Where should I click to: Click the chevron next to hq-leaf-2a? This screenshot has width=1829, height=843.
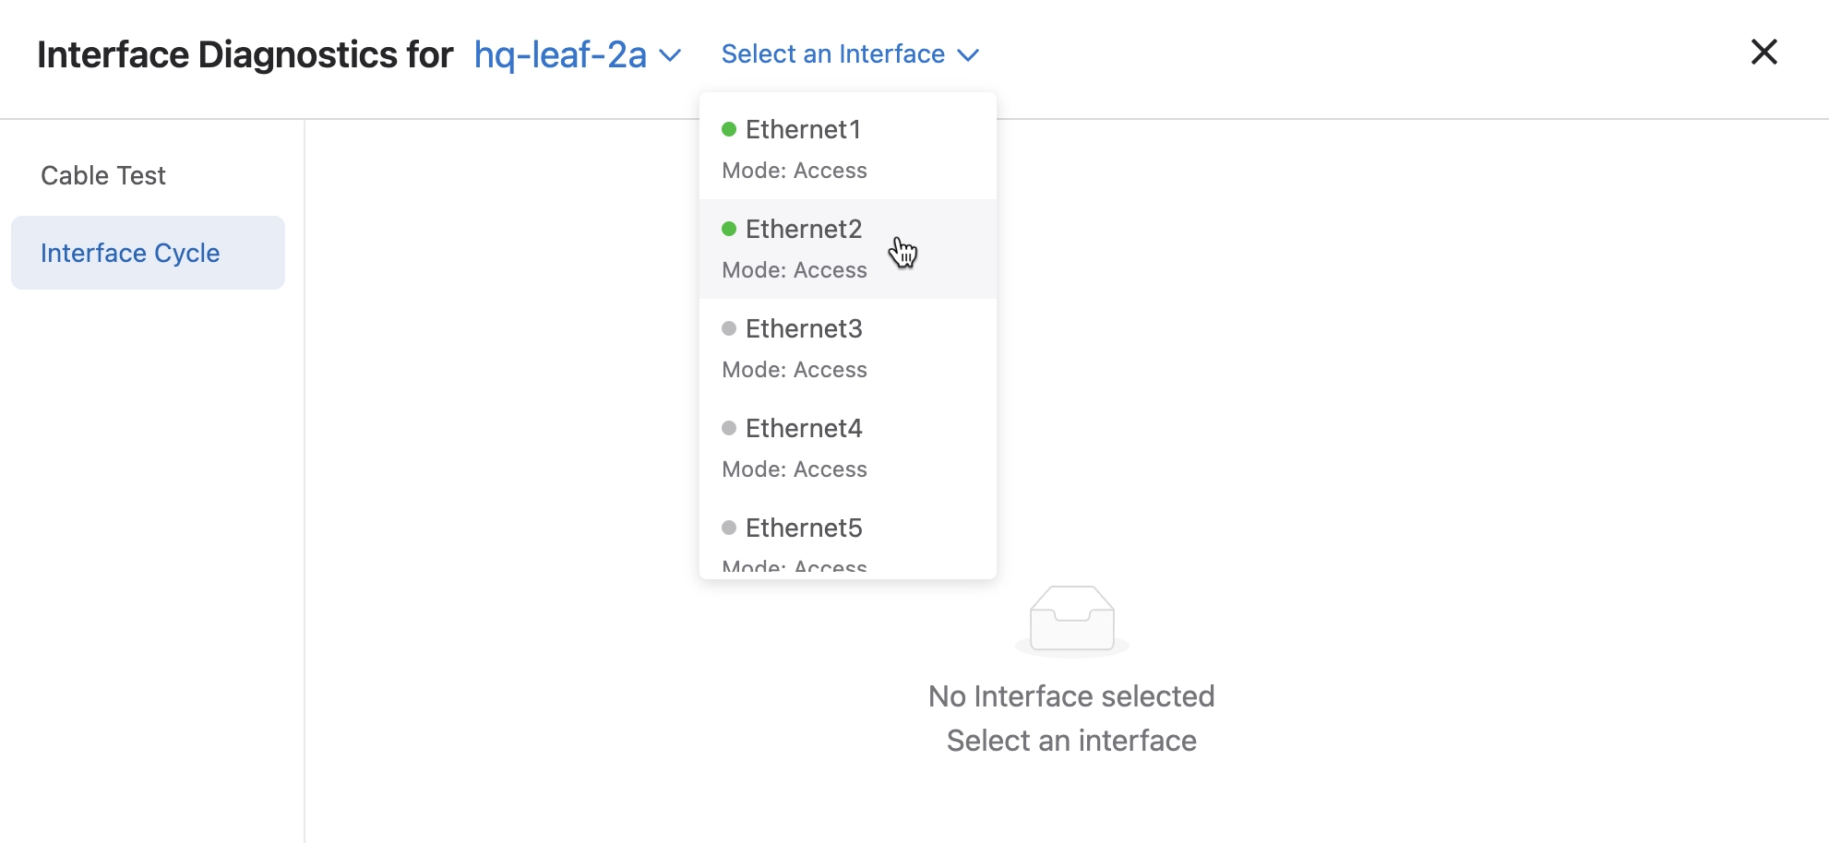point(671,56)
